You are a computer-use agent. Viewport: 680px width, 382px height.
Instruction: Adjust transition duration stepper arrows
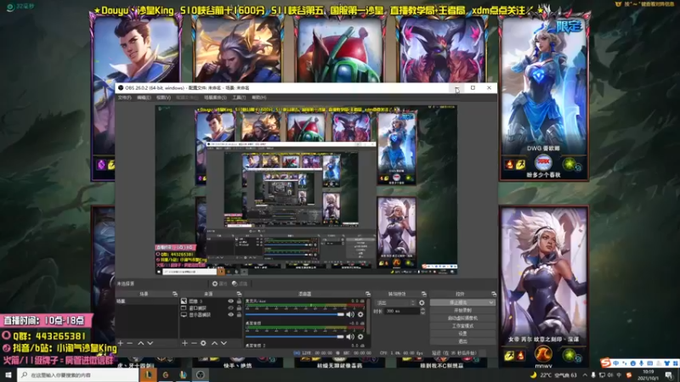[422, 311]
